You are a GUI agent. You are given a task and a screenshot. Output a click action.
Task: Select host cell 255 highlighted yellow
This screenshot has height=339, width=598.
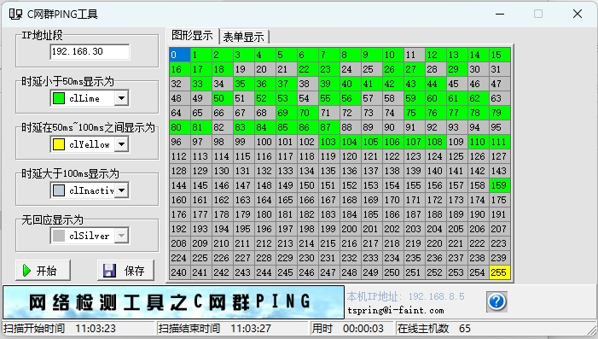(500, 272)
